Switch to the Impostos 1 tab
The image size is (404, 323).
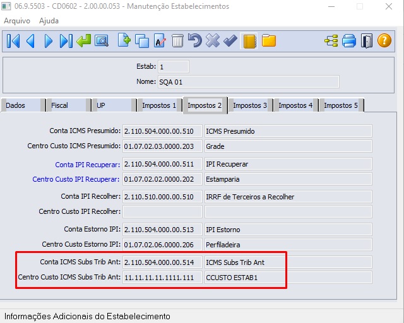pos(159,105)
